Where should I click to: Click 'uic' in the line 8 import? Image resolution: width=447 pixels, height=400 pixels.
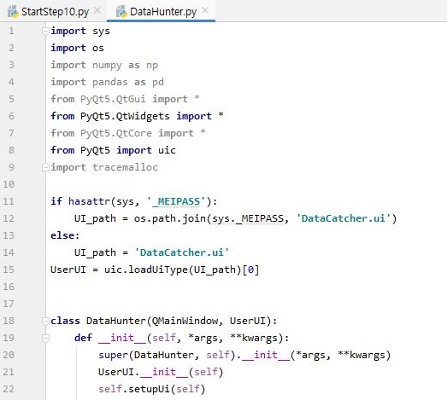[167, 150]
